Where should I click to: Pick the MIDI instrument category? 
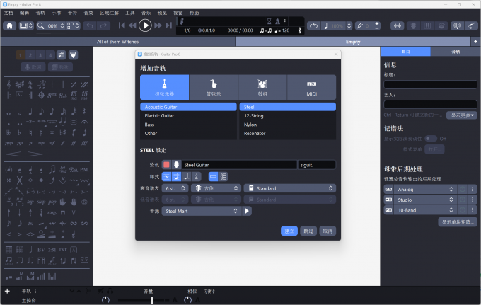311,87
